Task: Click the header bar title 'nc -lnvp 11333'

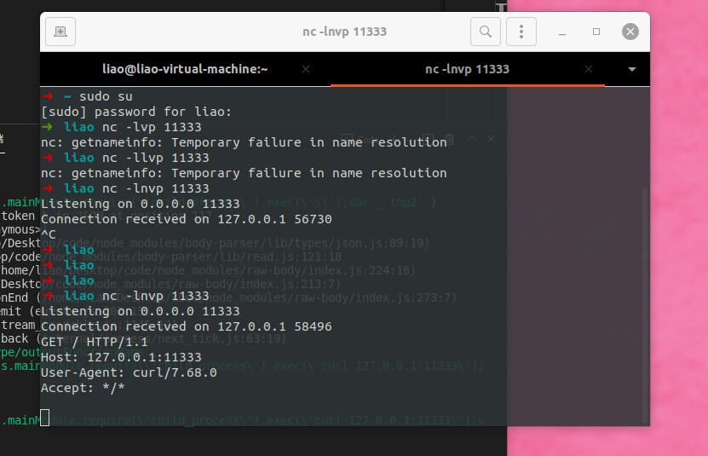Action: tap(344, 32)
